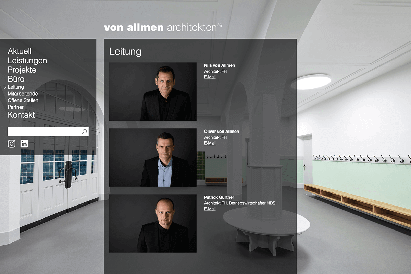Open Nils von Allmen portrait photo
The width and height of the screenshot is (411, 274).
pyautogui.click(x=153, y=91)
